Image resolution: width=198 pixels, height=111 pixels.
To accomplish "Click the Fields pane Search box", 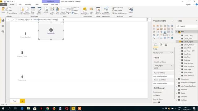I will pyautogui.click(x=187, y=26).
